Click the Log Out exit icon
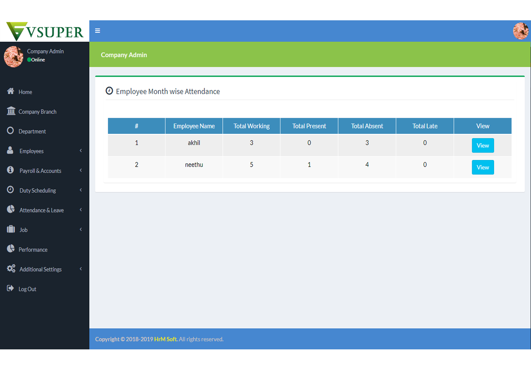 11,288
